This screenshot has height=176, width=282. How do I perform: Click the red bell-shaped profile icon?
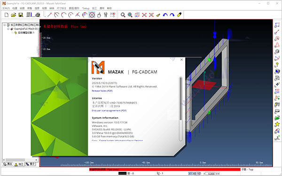[277, 45]
